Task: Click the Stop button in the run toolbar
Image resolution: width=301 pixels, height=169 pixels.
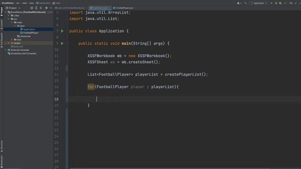Action: pos(285,3)
